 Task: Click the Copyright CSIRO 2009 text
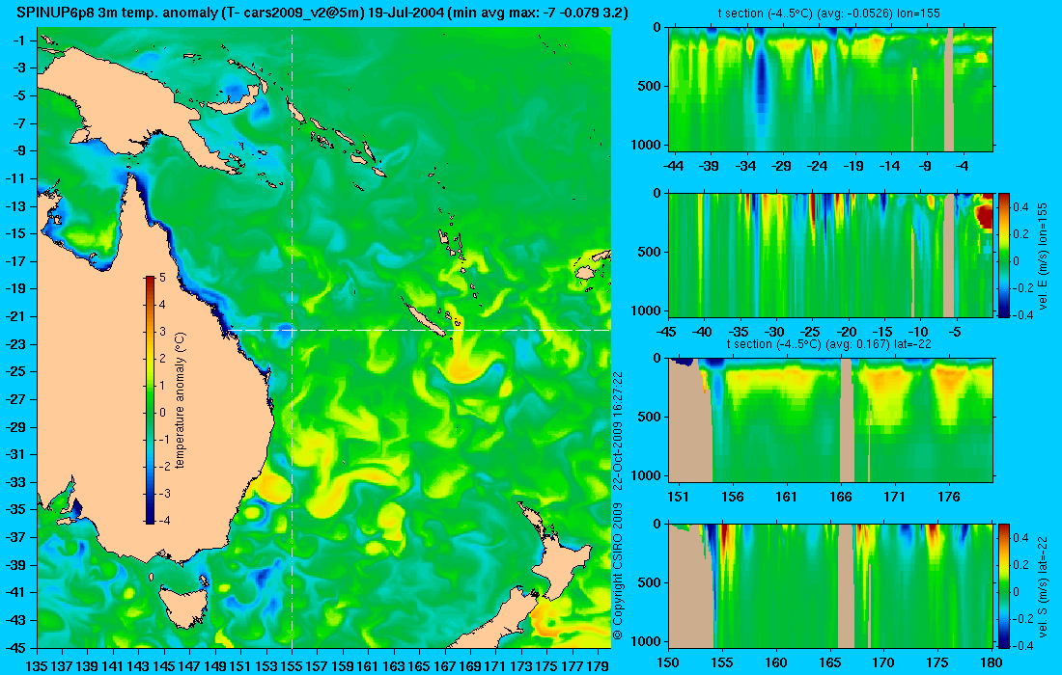pos(618,572)
